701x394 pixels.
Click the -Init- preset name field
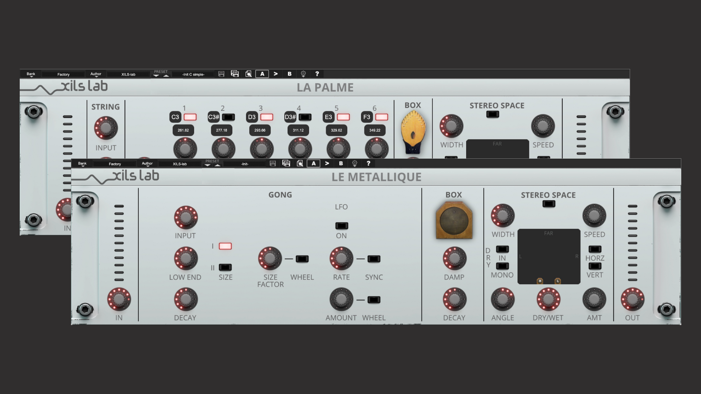[245, 164]
